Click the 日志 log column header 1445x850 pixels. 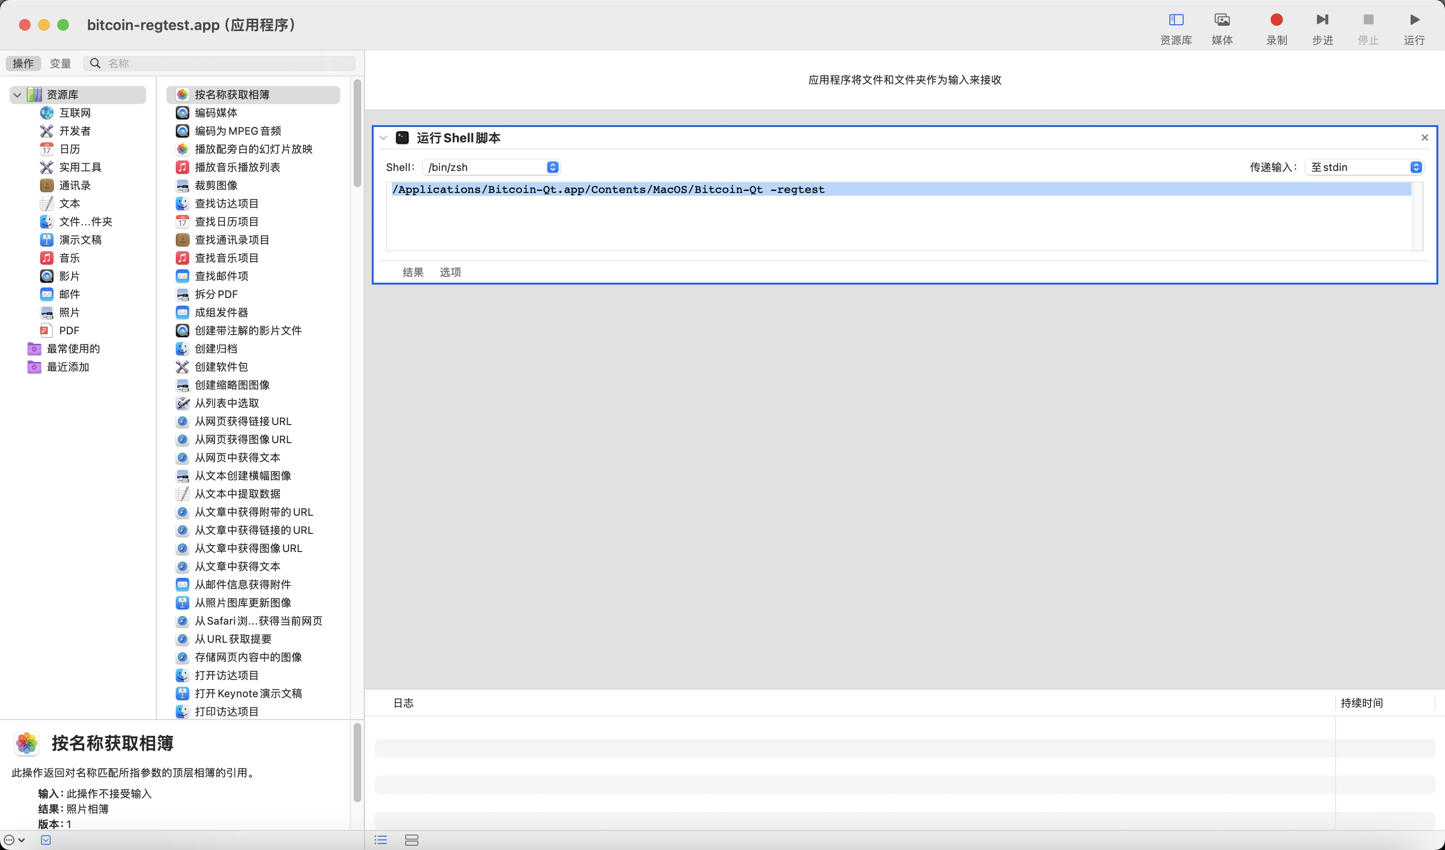pos(403,703)
